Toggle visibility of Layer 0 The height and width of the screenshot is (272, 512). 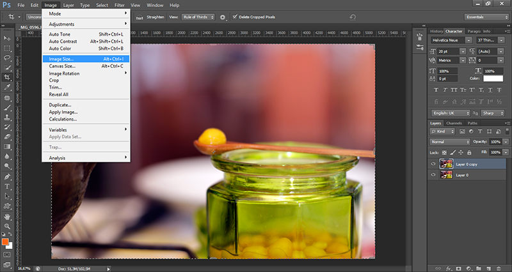(x=433, y=174)
